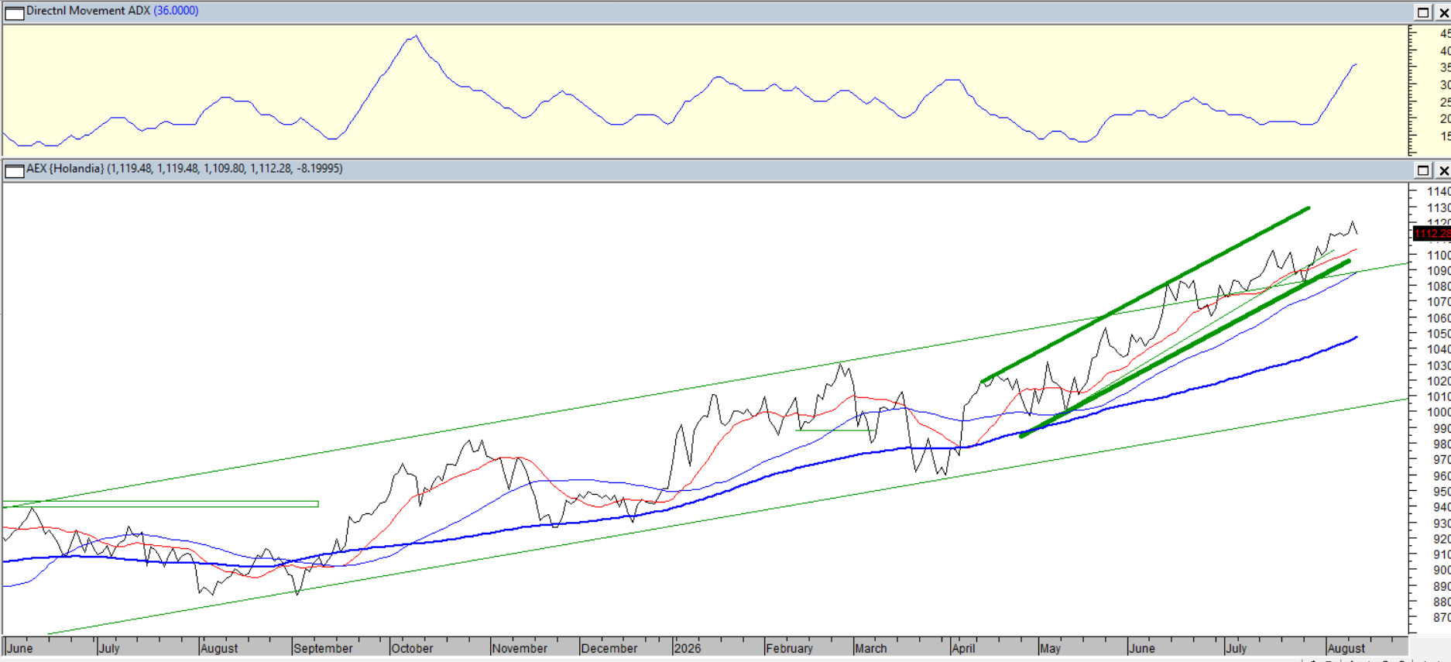
Task: Click the May label on the date axis
Action: pyautogui.click(x=1050, y=648)
